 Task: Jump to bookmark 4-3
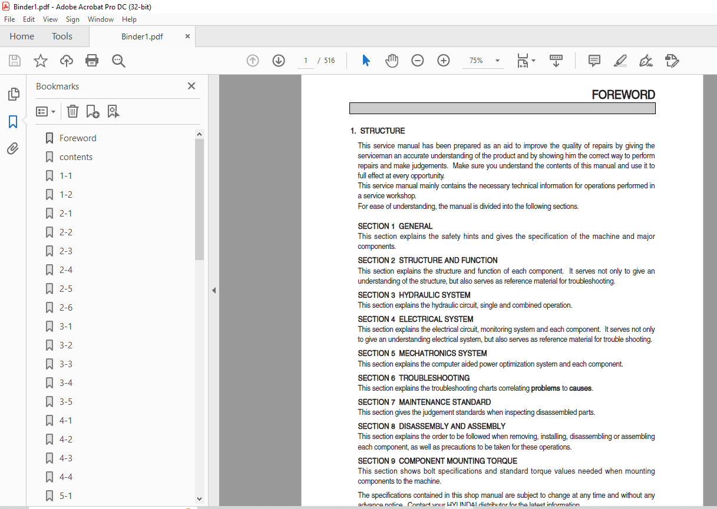66,458
